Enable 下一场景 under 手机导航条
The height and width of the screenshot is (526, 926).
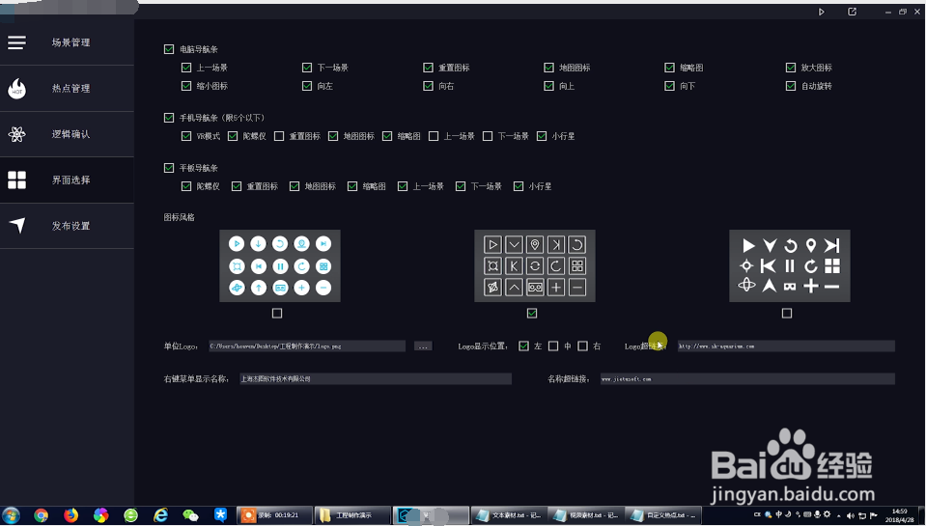pyautogui.click(x=488, y=136)
